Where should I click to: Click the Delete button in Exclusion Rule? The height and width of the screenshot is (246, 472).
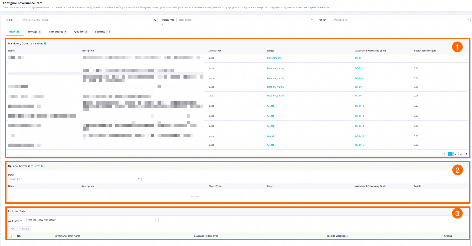tap(25, 229)
